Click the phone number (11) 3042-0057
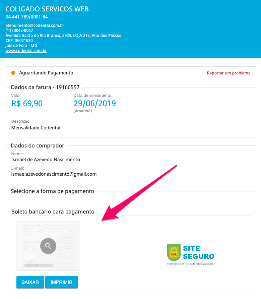Screen dimensions: 261x299 point(19,31)
